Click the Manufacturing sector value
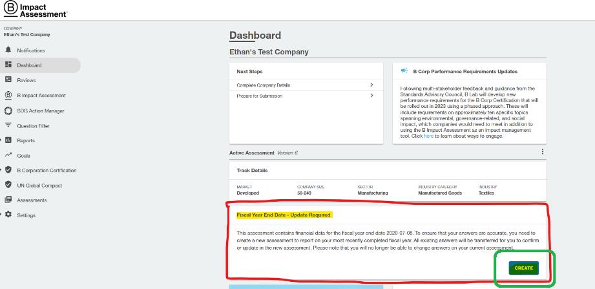The height and width of the screenshot is (289, 595). click(373, 193)
